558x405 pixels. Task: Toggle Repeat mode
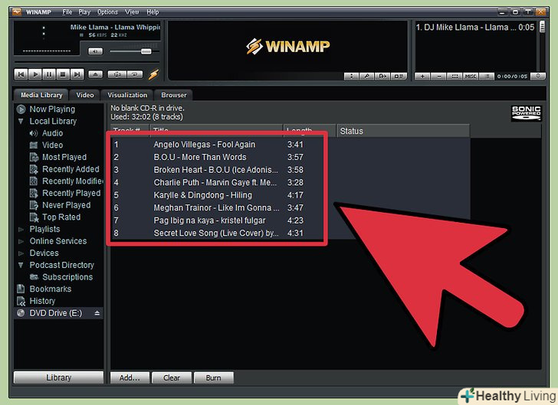pyautogui.click(x=135, y=74)
